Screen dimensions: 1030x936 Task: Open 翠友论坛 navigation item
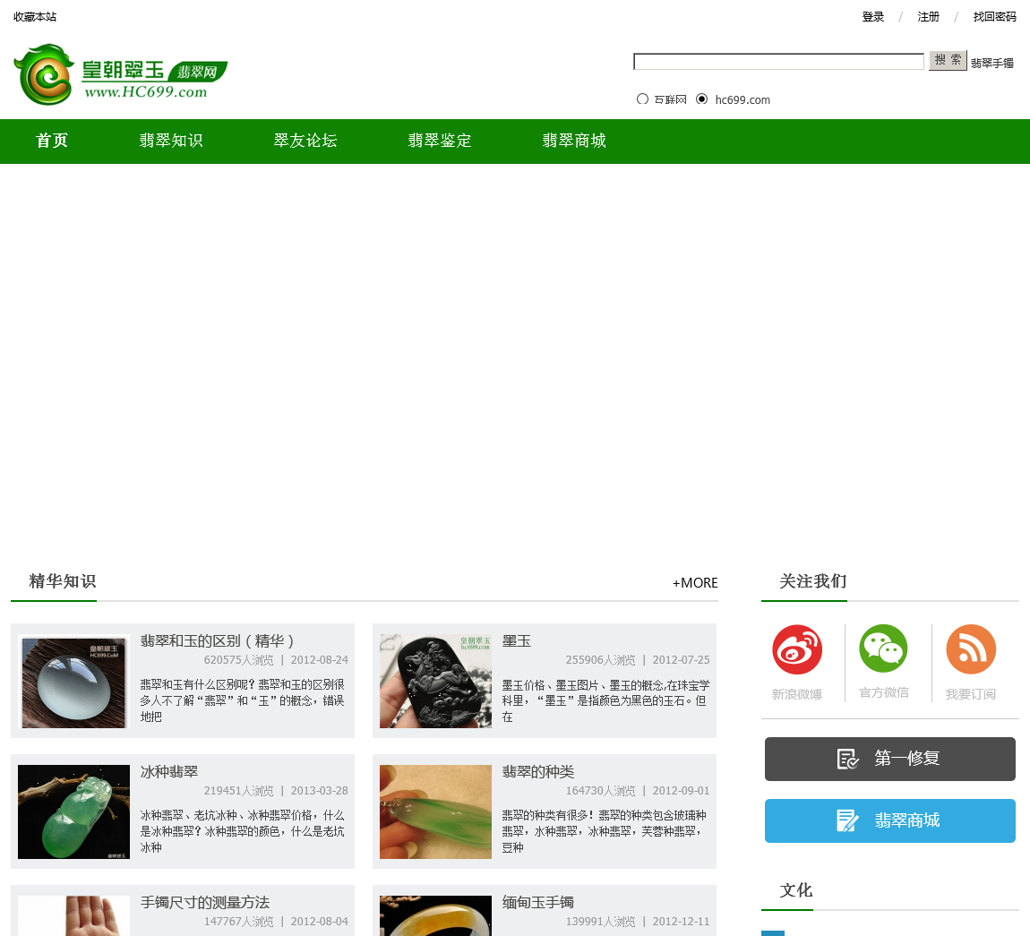click(x=305, y=141)
